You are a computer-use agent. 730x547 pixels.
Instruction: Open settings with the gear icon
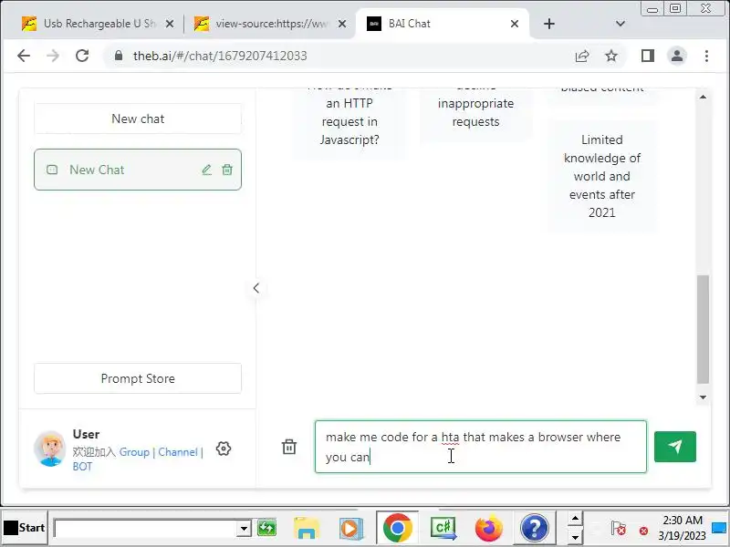coord(224,449)
